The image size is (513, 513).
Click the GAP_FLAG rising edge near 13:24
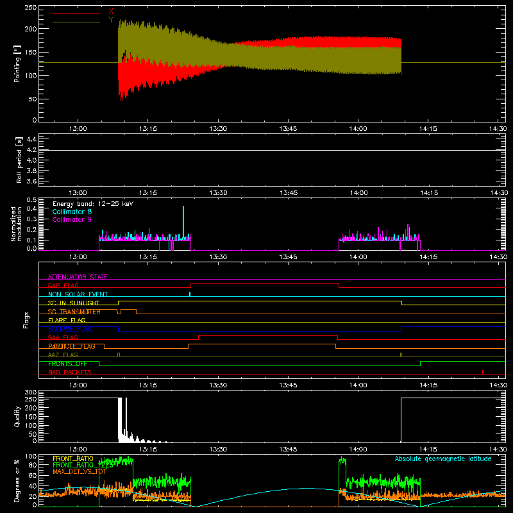tap(190, 285)
